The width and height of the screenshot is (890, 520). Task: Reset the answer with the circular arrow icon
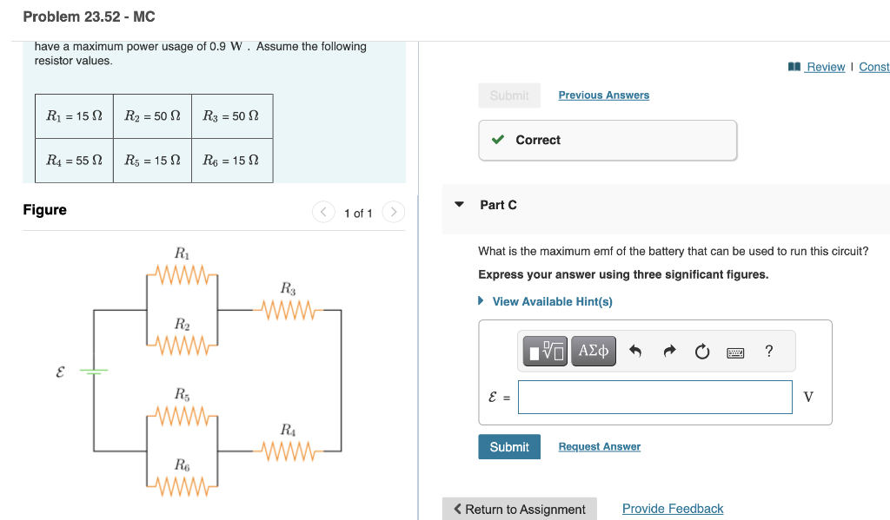click(701, 351)
